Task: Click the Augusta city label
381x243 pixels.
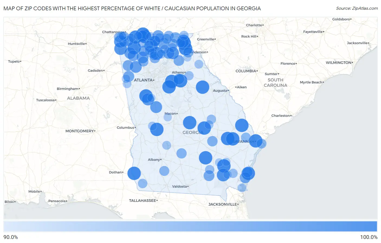Action: pos(220,91)
